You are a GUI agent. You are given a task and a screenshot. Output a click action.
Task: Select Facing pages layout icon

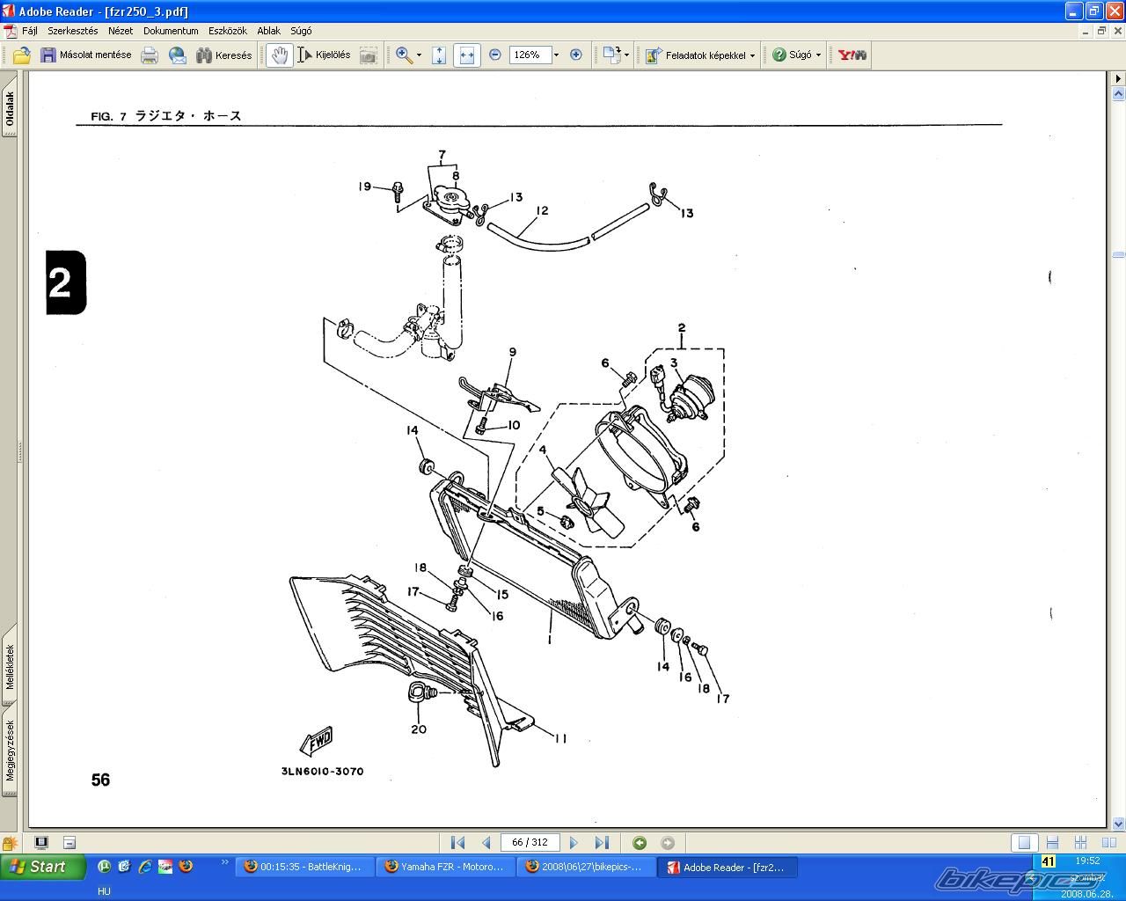click(1108, 843)
